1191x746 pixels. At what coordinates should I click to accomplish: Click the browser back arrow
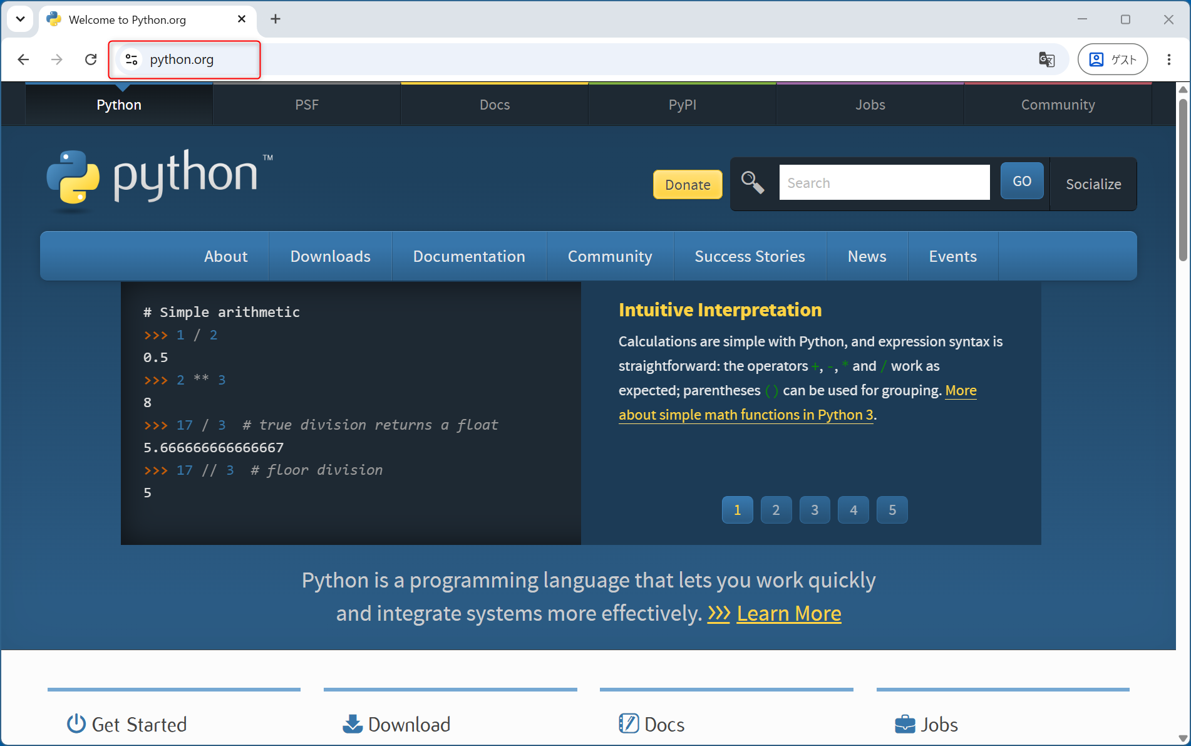click(23, 60)
